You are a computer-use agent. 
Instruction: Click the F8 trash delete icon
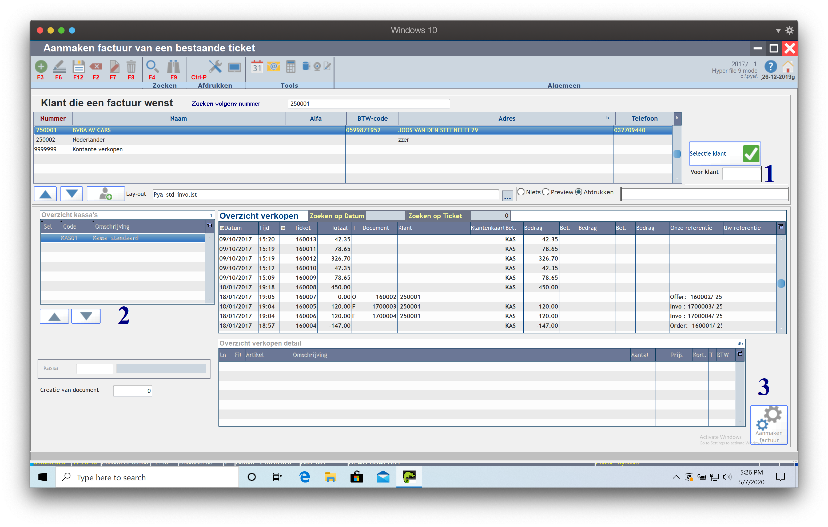click(131, 67)
